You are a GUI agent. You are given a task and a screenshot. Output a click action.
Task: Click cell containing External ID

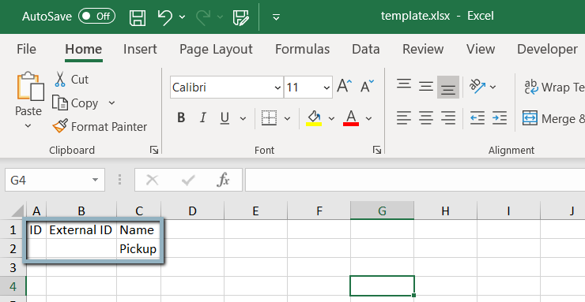coord(81,229)
